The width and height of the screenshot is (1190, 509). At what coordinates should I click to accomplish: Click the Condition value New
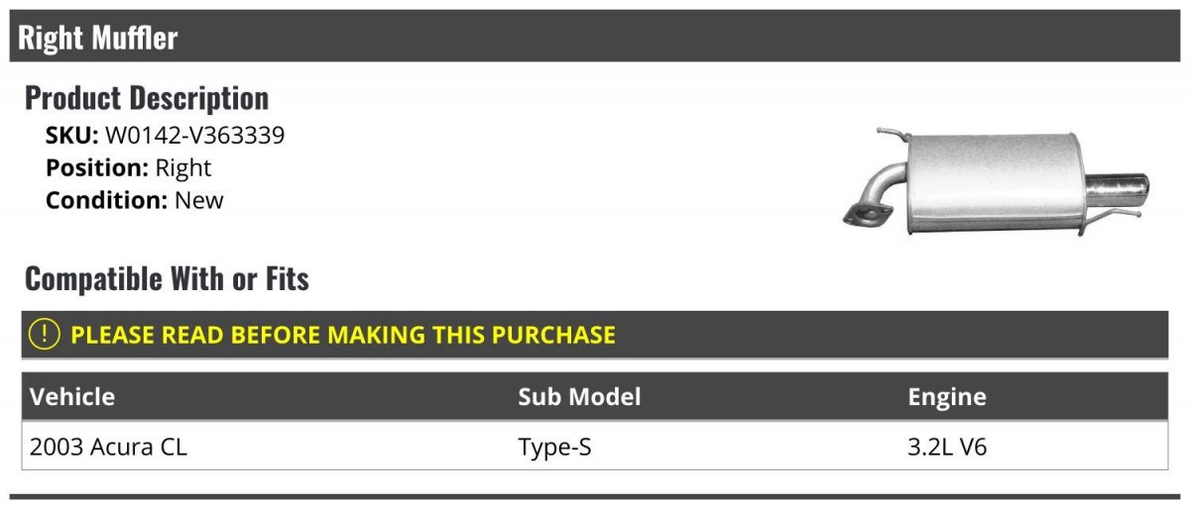[199, 200]
